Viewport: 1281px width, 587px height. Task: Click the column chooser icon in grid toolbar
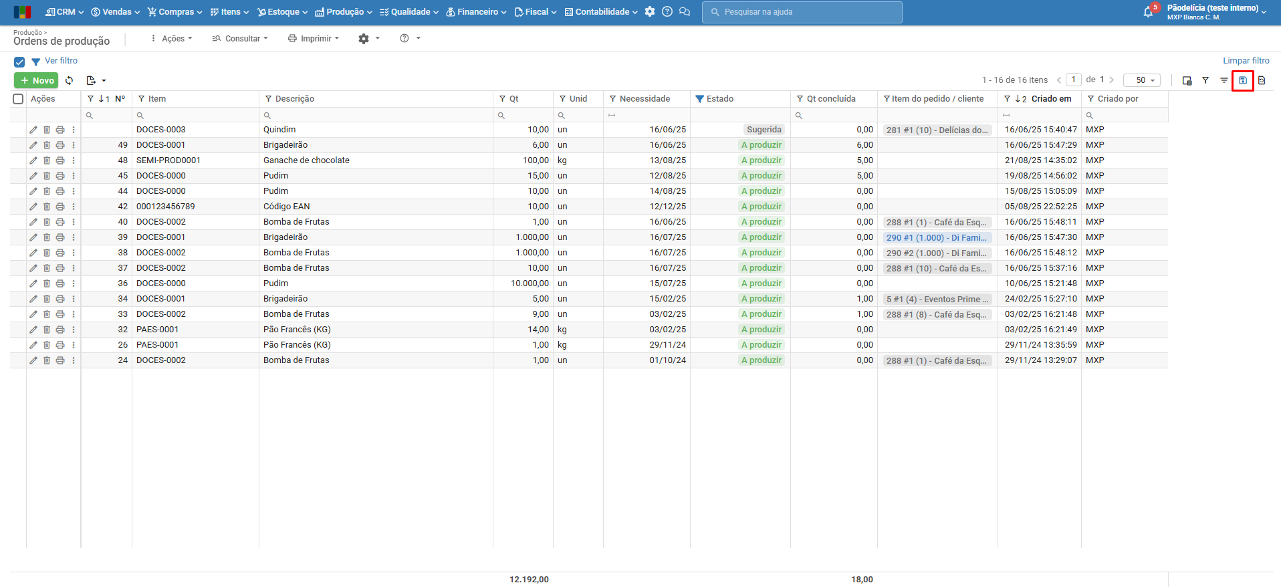(x=1187, y=80)
